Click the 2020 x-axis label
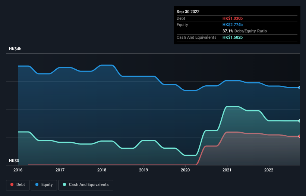Viewport: 306px width, 196px height. (185, 170)
